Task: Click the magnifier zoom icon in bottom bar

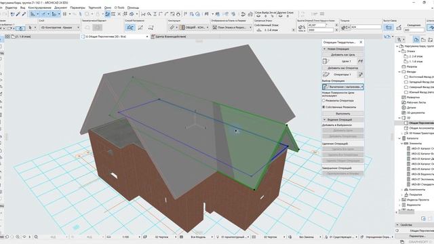Action: click(x=36, y=237)
